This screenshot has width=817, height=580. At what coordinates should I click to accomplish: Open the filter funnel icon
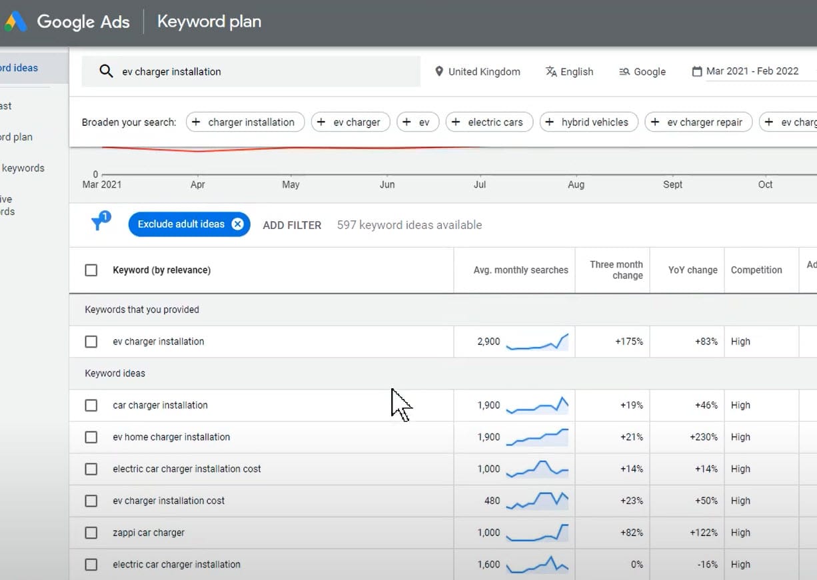(99, 222)
